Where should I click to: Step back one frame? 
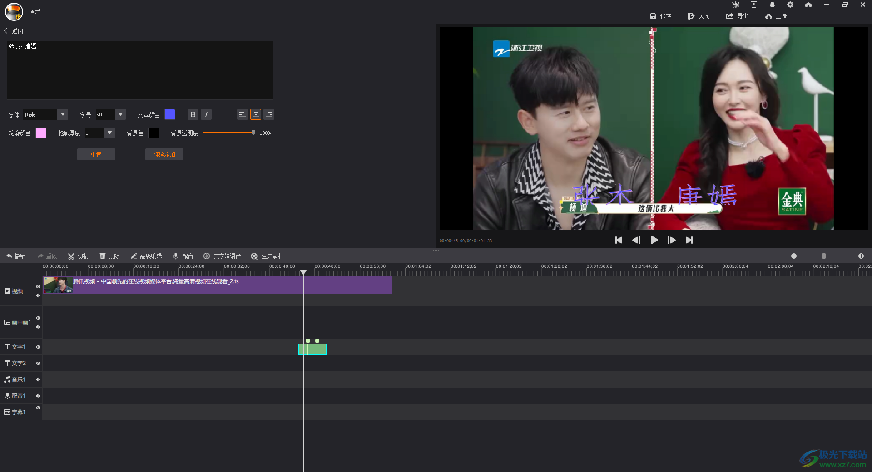tap(636, 240)
